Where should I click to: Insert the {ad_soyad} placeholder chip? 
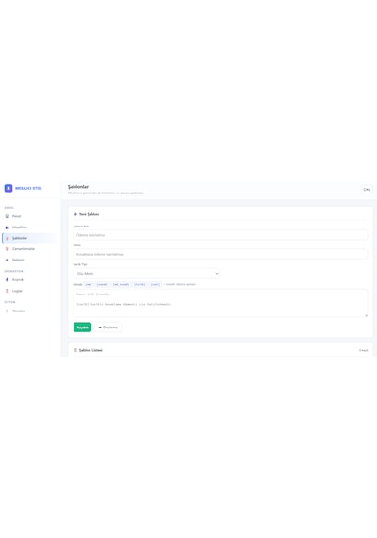point(121,284)
